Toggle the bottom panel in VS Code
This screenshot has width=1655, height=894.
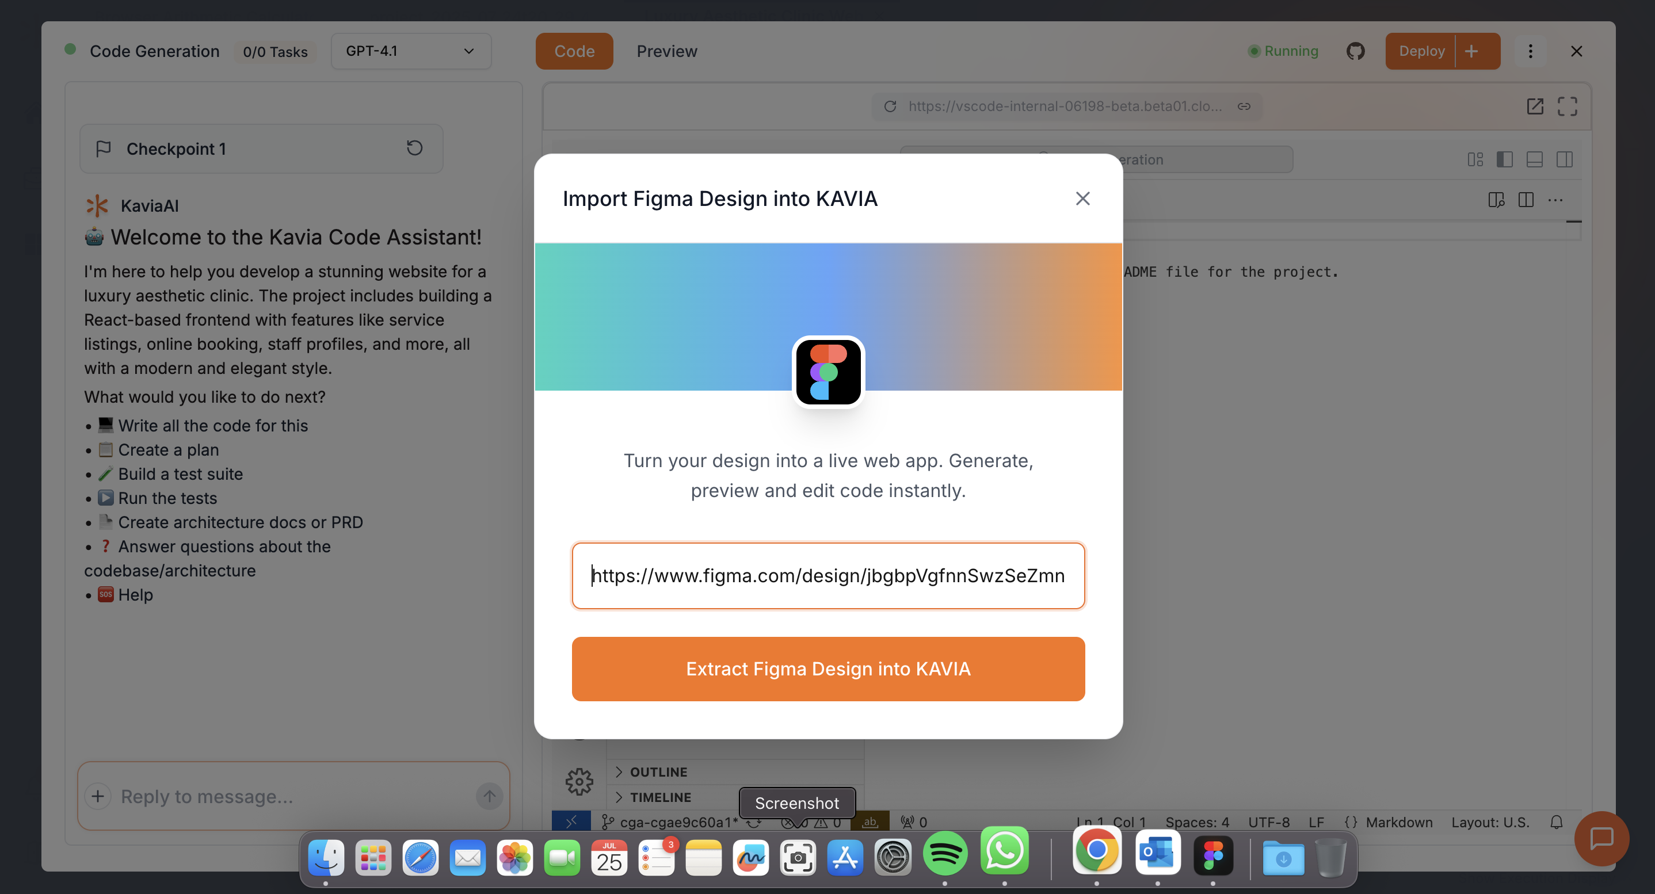point(1534,159)
